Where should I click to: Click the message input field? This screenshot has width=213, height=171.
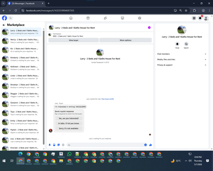point(105,145)
